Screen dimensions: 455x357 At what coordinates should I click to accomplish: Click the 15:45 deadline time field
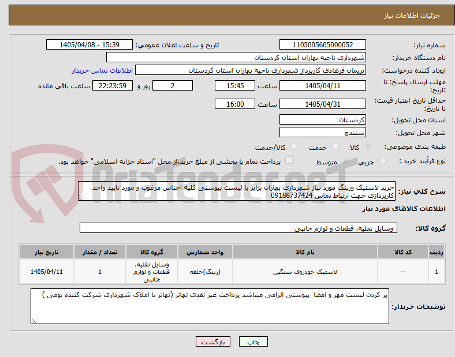click(x=235, y=85)
